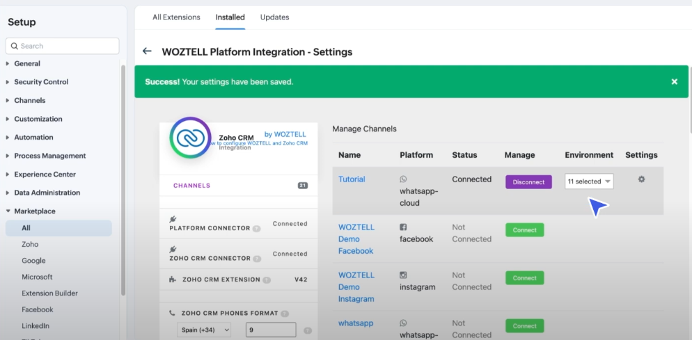Open the WOZTELL Demo Instagram link
The width and height of the screenshot is (692, 340).
pos(356,287)
